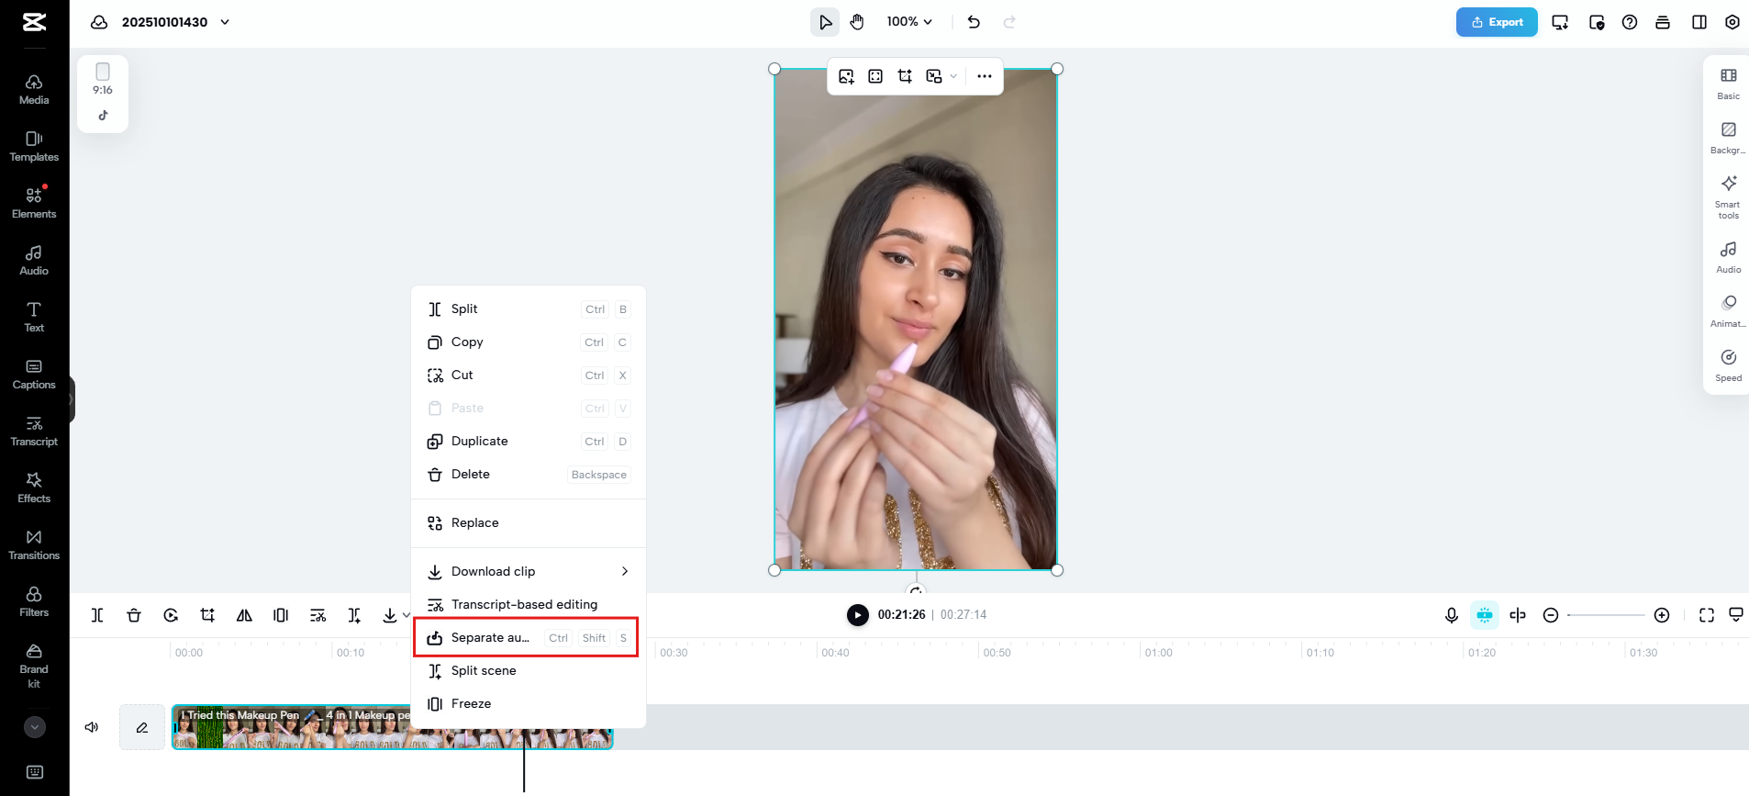Open the Transcript panel

click(34, 432)
